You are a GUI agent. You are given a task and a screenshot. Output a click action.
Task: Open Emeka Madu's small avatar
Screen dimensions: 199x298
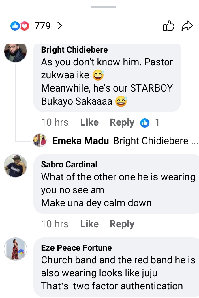[x=40, y=141]
